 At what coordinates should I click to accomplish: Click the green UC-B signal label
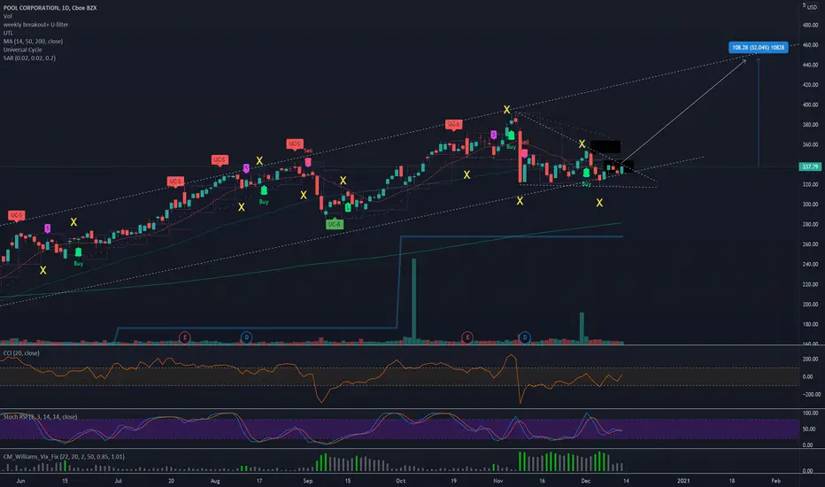[x=334, y=224]
